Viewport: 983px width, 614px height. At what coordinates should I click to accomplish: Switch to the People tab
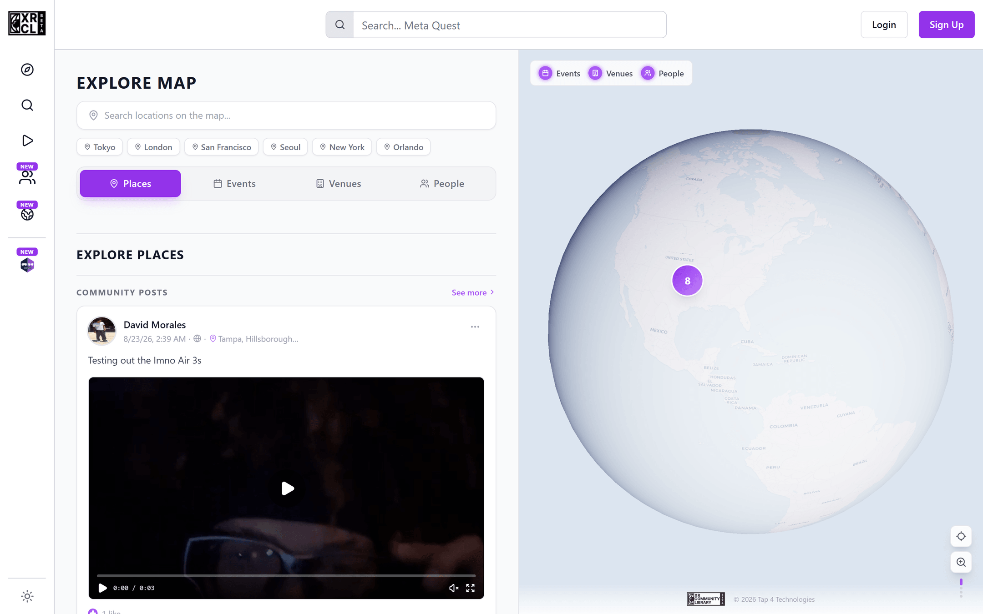click(x=442, y=183)
